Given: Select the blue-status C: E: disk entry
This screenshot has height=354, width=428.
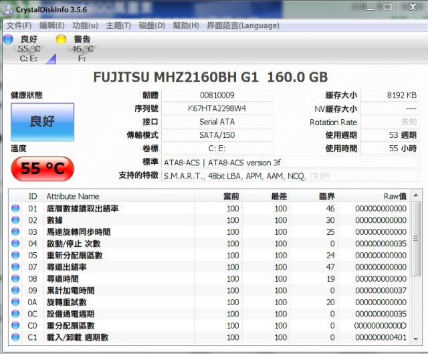Looking at the screenshot, I should pos(28,48).
